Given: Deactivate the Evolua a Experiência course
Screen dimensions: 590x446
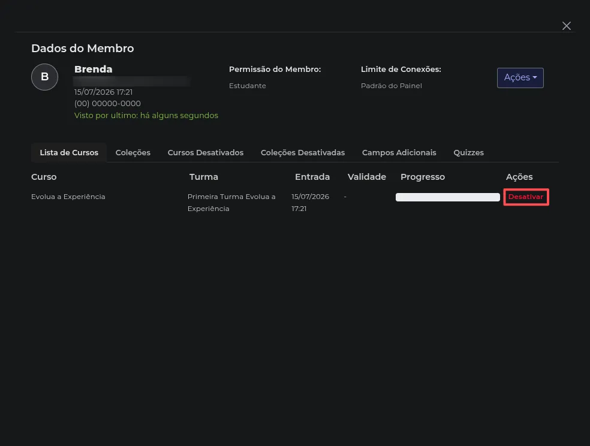Looking at the screenshot, I should (526, 197).
